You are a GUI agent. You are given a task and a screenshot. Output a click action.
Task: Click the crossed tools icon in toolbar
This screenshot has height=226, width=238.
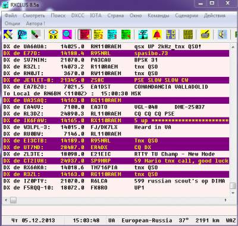8,35
